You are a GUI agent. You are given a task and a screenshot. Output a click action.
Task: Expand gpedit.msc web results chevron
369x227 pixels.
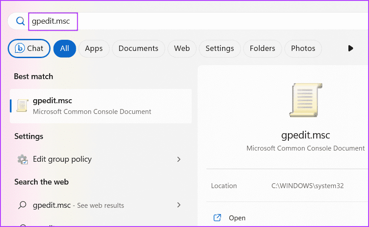click(179, 205)
